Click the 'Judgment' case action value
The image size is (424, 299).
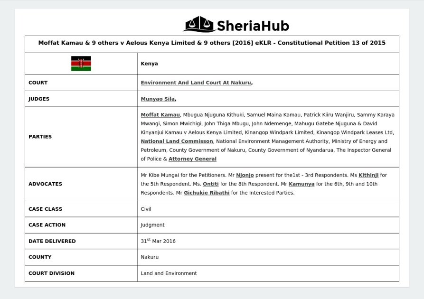click(152, 225)
